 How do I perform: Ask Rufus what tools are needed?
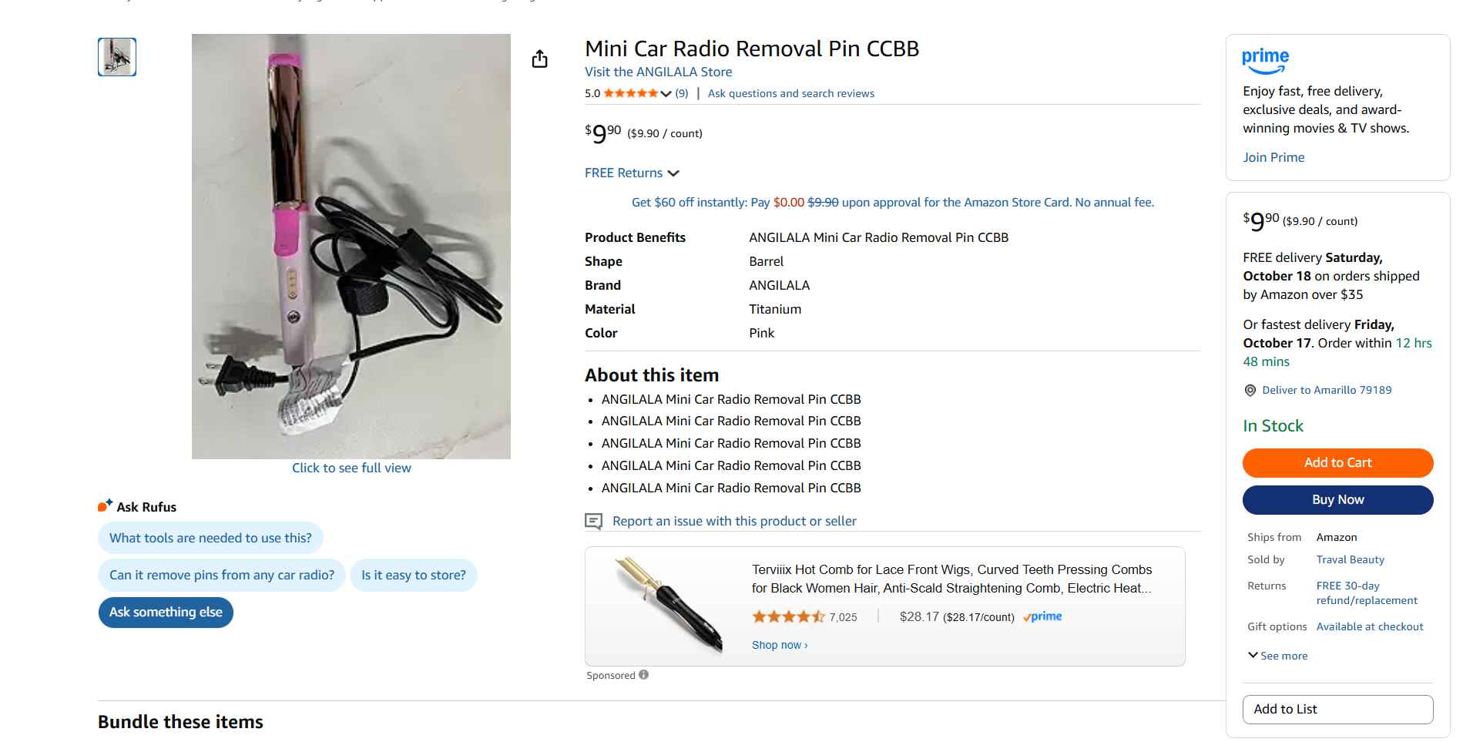(x=210, y=538)
